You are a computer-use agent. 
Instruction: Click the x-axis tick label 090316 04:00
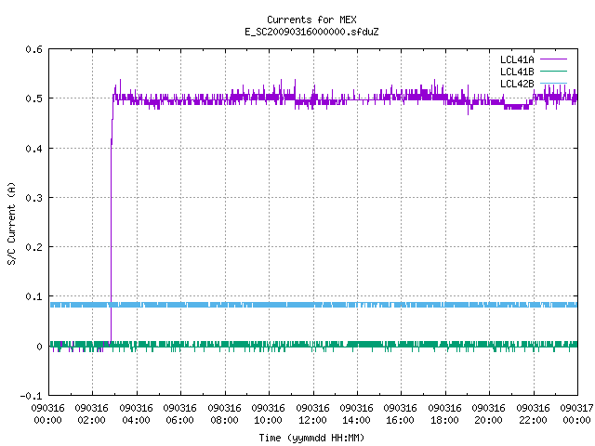pyautogui.click(x=136, y=414)
